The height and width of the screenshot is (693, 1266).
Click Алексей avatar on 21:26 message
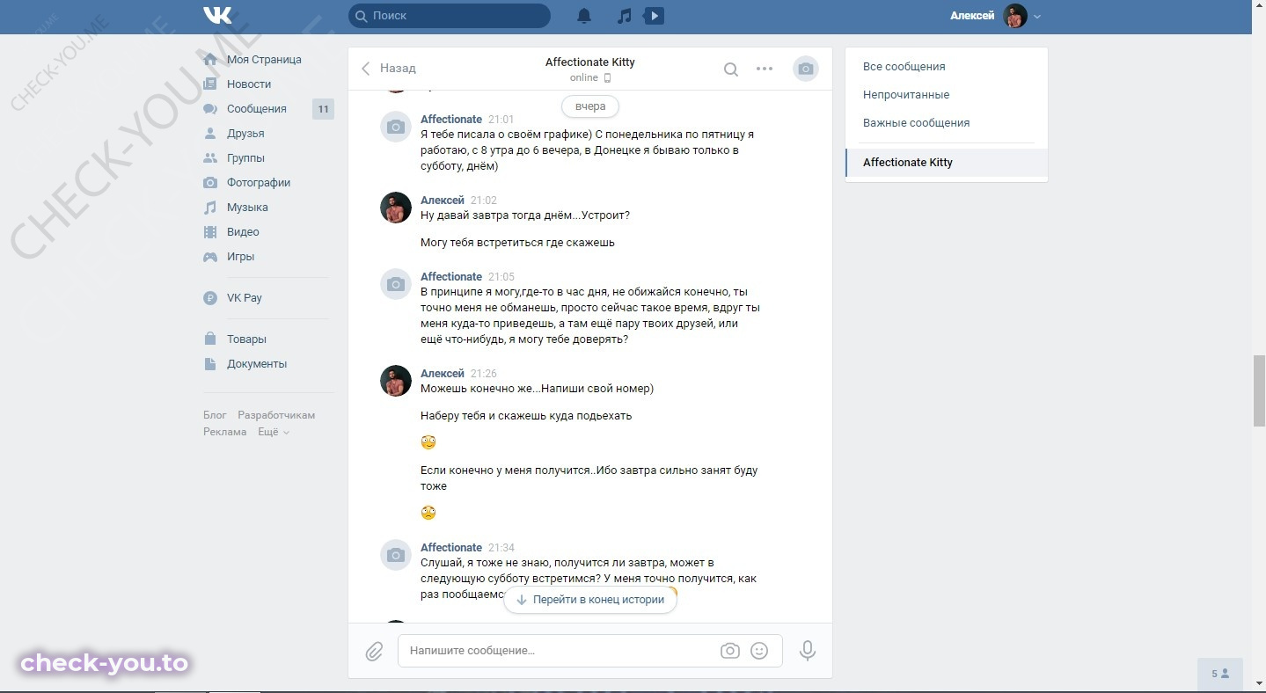point(396,381)
